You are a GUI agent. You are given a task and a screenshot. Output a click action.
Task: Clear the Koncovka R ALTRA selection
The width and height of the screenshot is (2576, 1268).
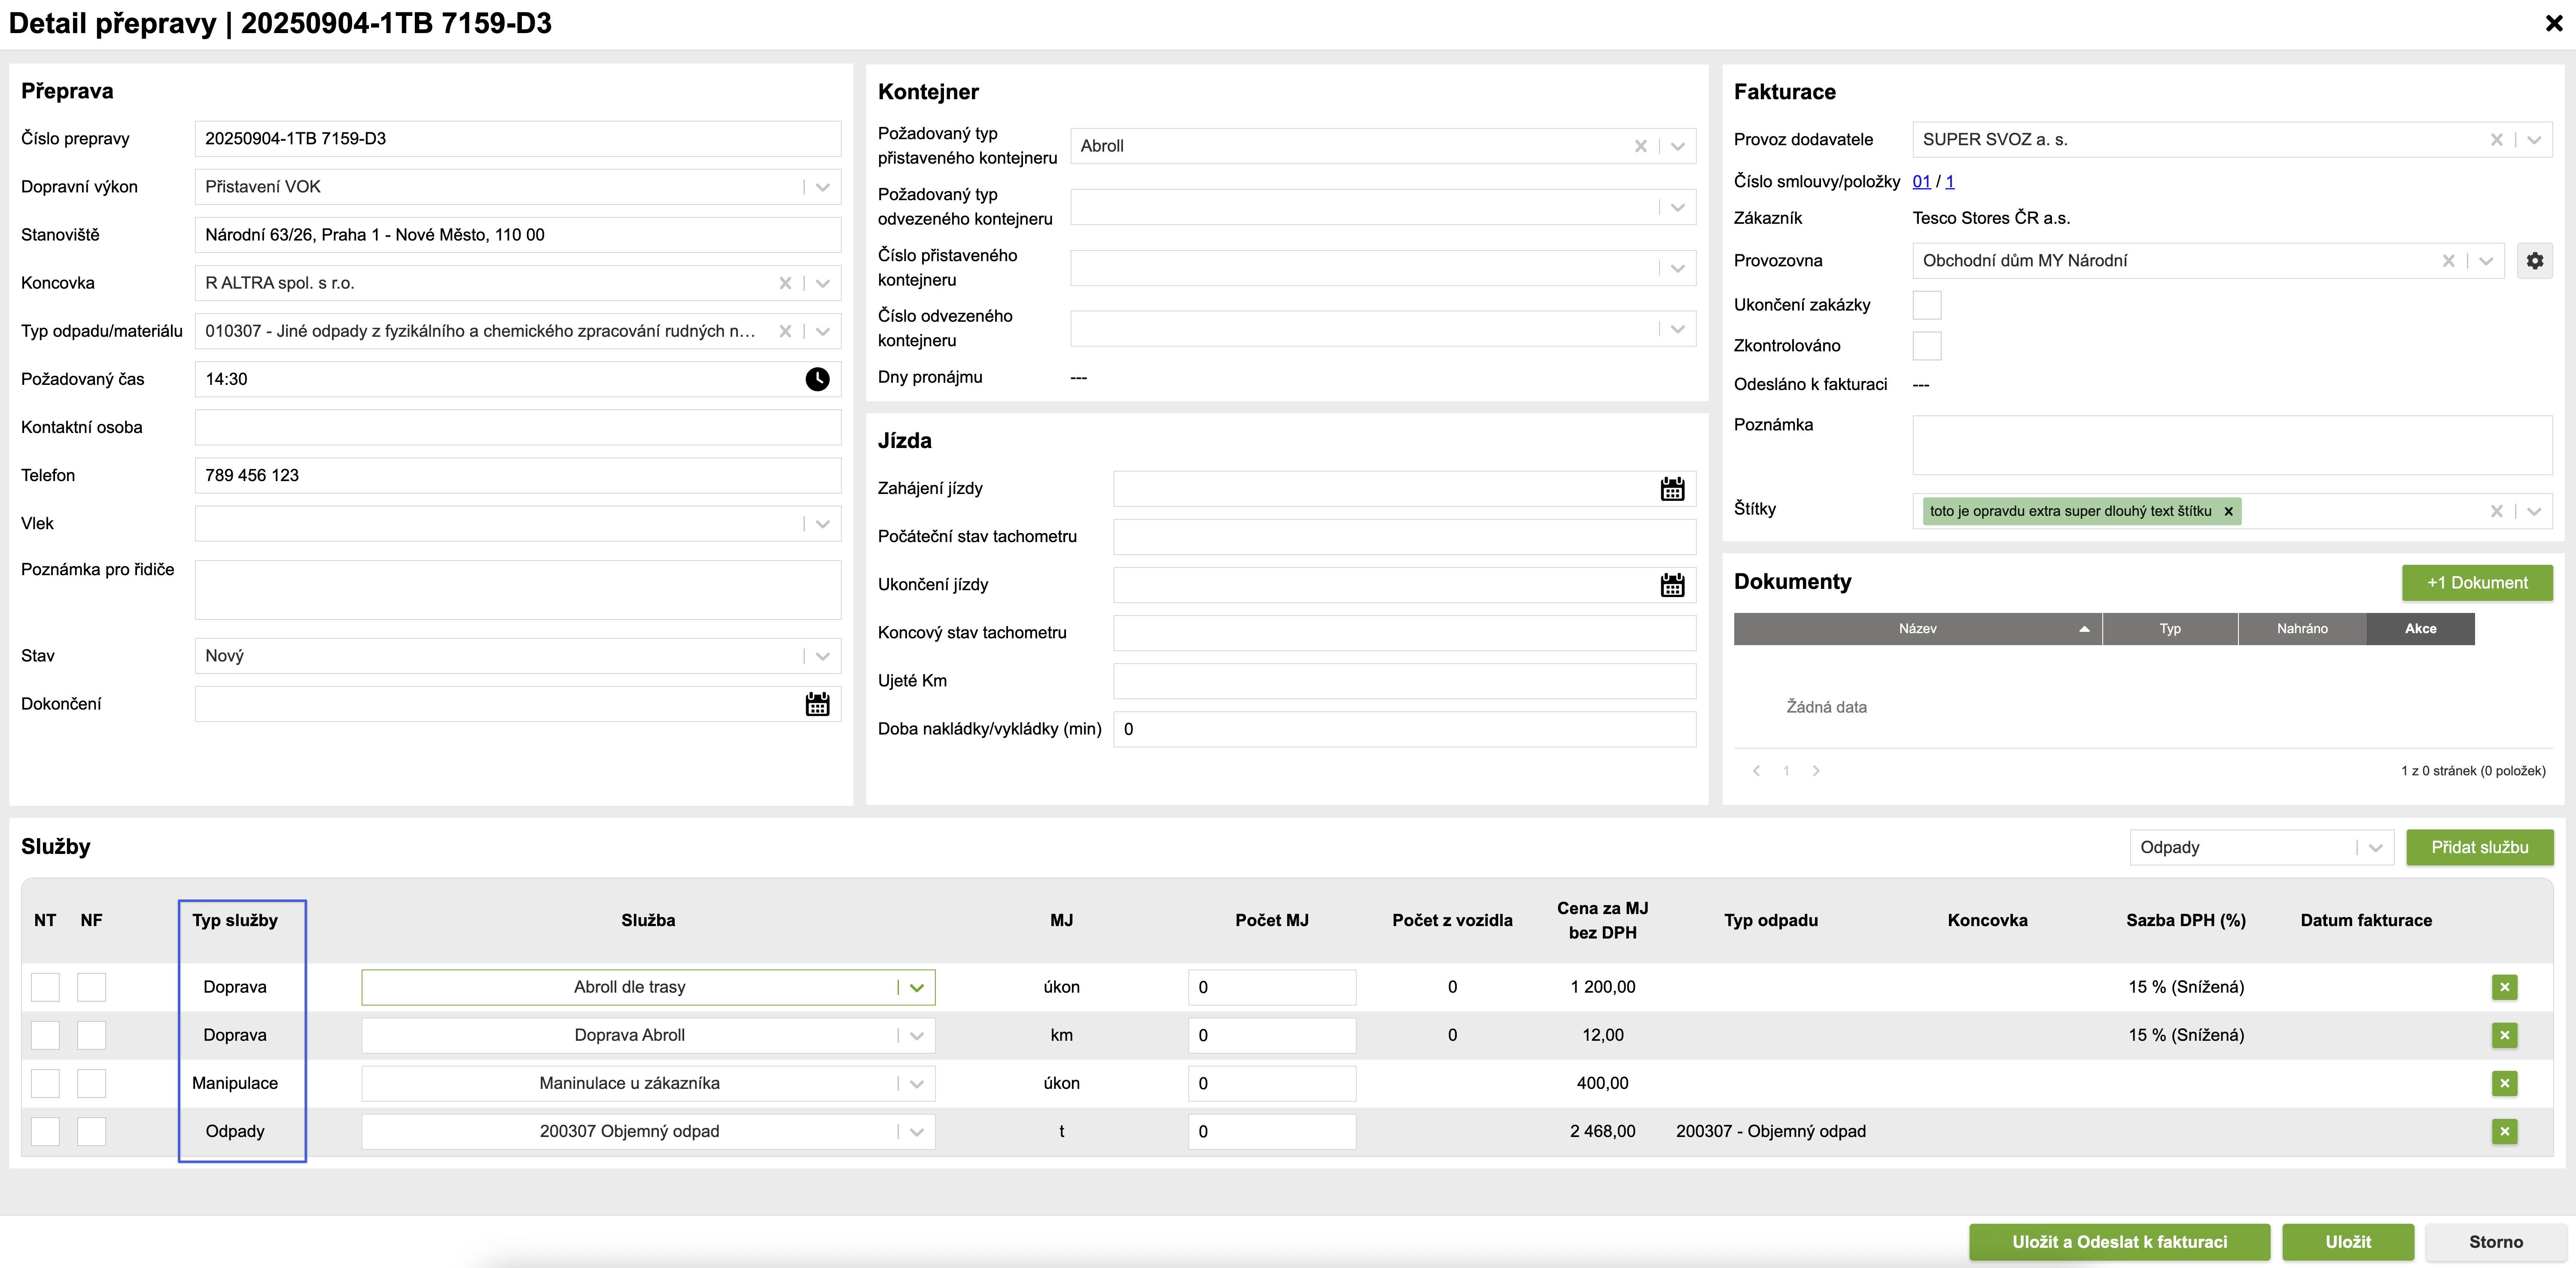[785, 283]
